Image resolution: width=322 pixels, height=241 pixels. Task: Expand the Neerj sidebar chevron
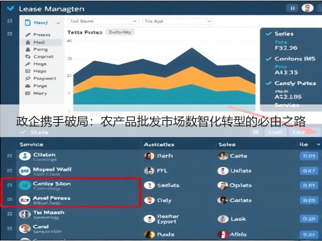click(58, 23)
